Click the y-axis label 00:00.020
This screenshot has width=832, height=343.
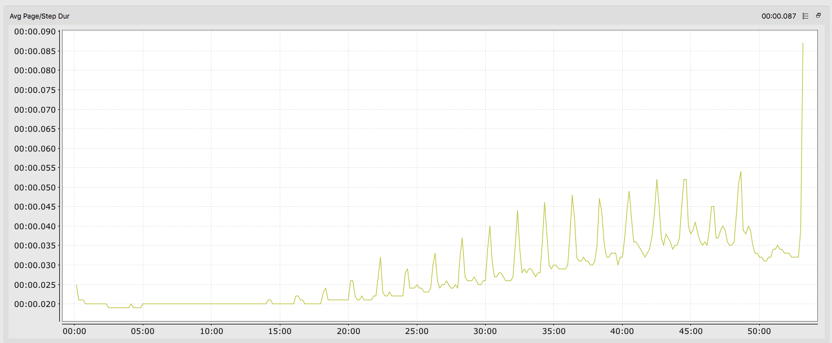pos(36,304)
